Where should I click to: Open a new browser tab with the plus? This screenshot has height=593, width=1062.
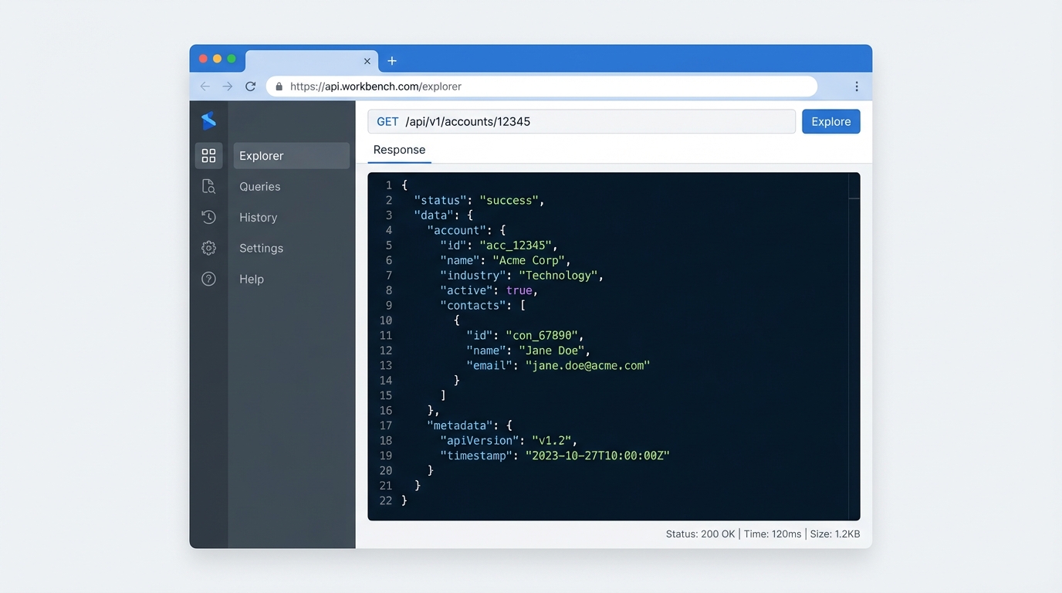[x=392, y=59]
